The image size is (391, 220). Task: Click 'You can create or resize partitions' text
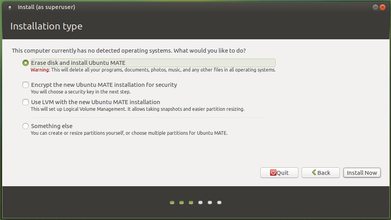129,133
